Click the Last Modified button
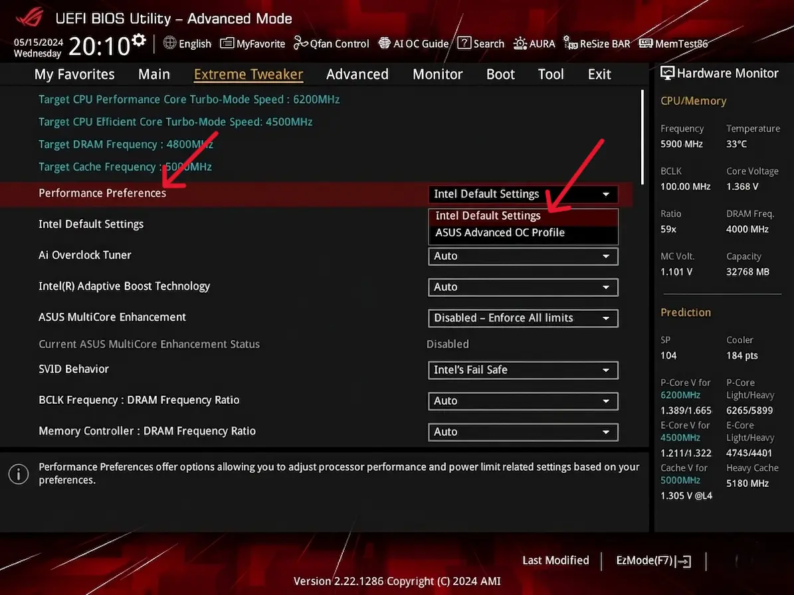This screenshot has height=595, width=794. [555, 560]
